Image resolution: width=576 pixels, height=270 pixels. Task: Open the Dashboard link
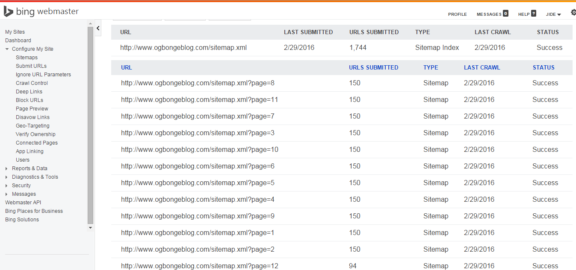pos(18,41)
